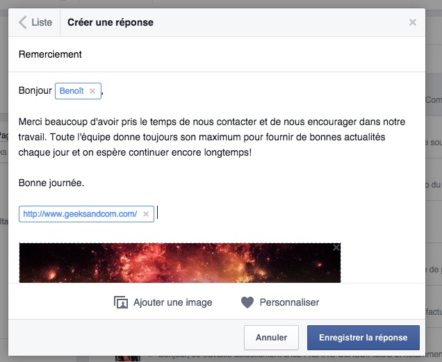Click the word Bonjour in the greeting
442x362 pixels.
pos(35,90)
